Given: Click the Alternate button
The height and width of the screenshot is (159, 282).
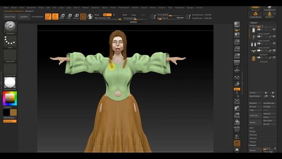Looking at the screenshot, I should (x=10, y=121).
